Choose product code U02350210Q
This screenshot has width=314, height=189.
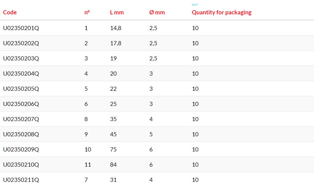(21, 165)
